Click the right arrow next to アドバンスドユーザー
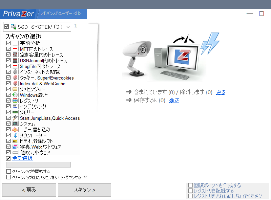The image size is (271, 200). (x=80, y=14)
